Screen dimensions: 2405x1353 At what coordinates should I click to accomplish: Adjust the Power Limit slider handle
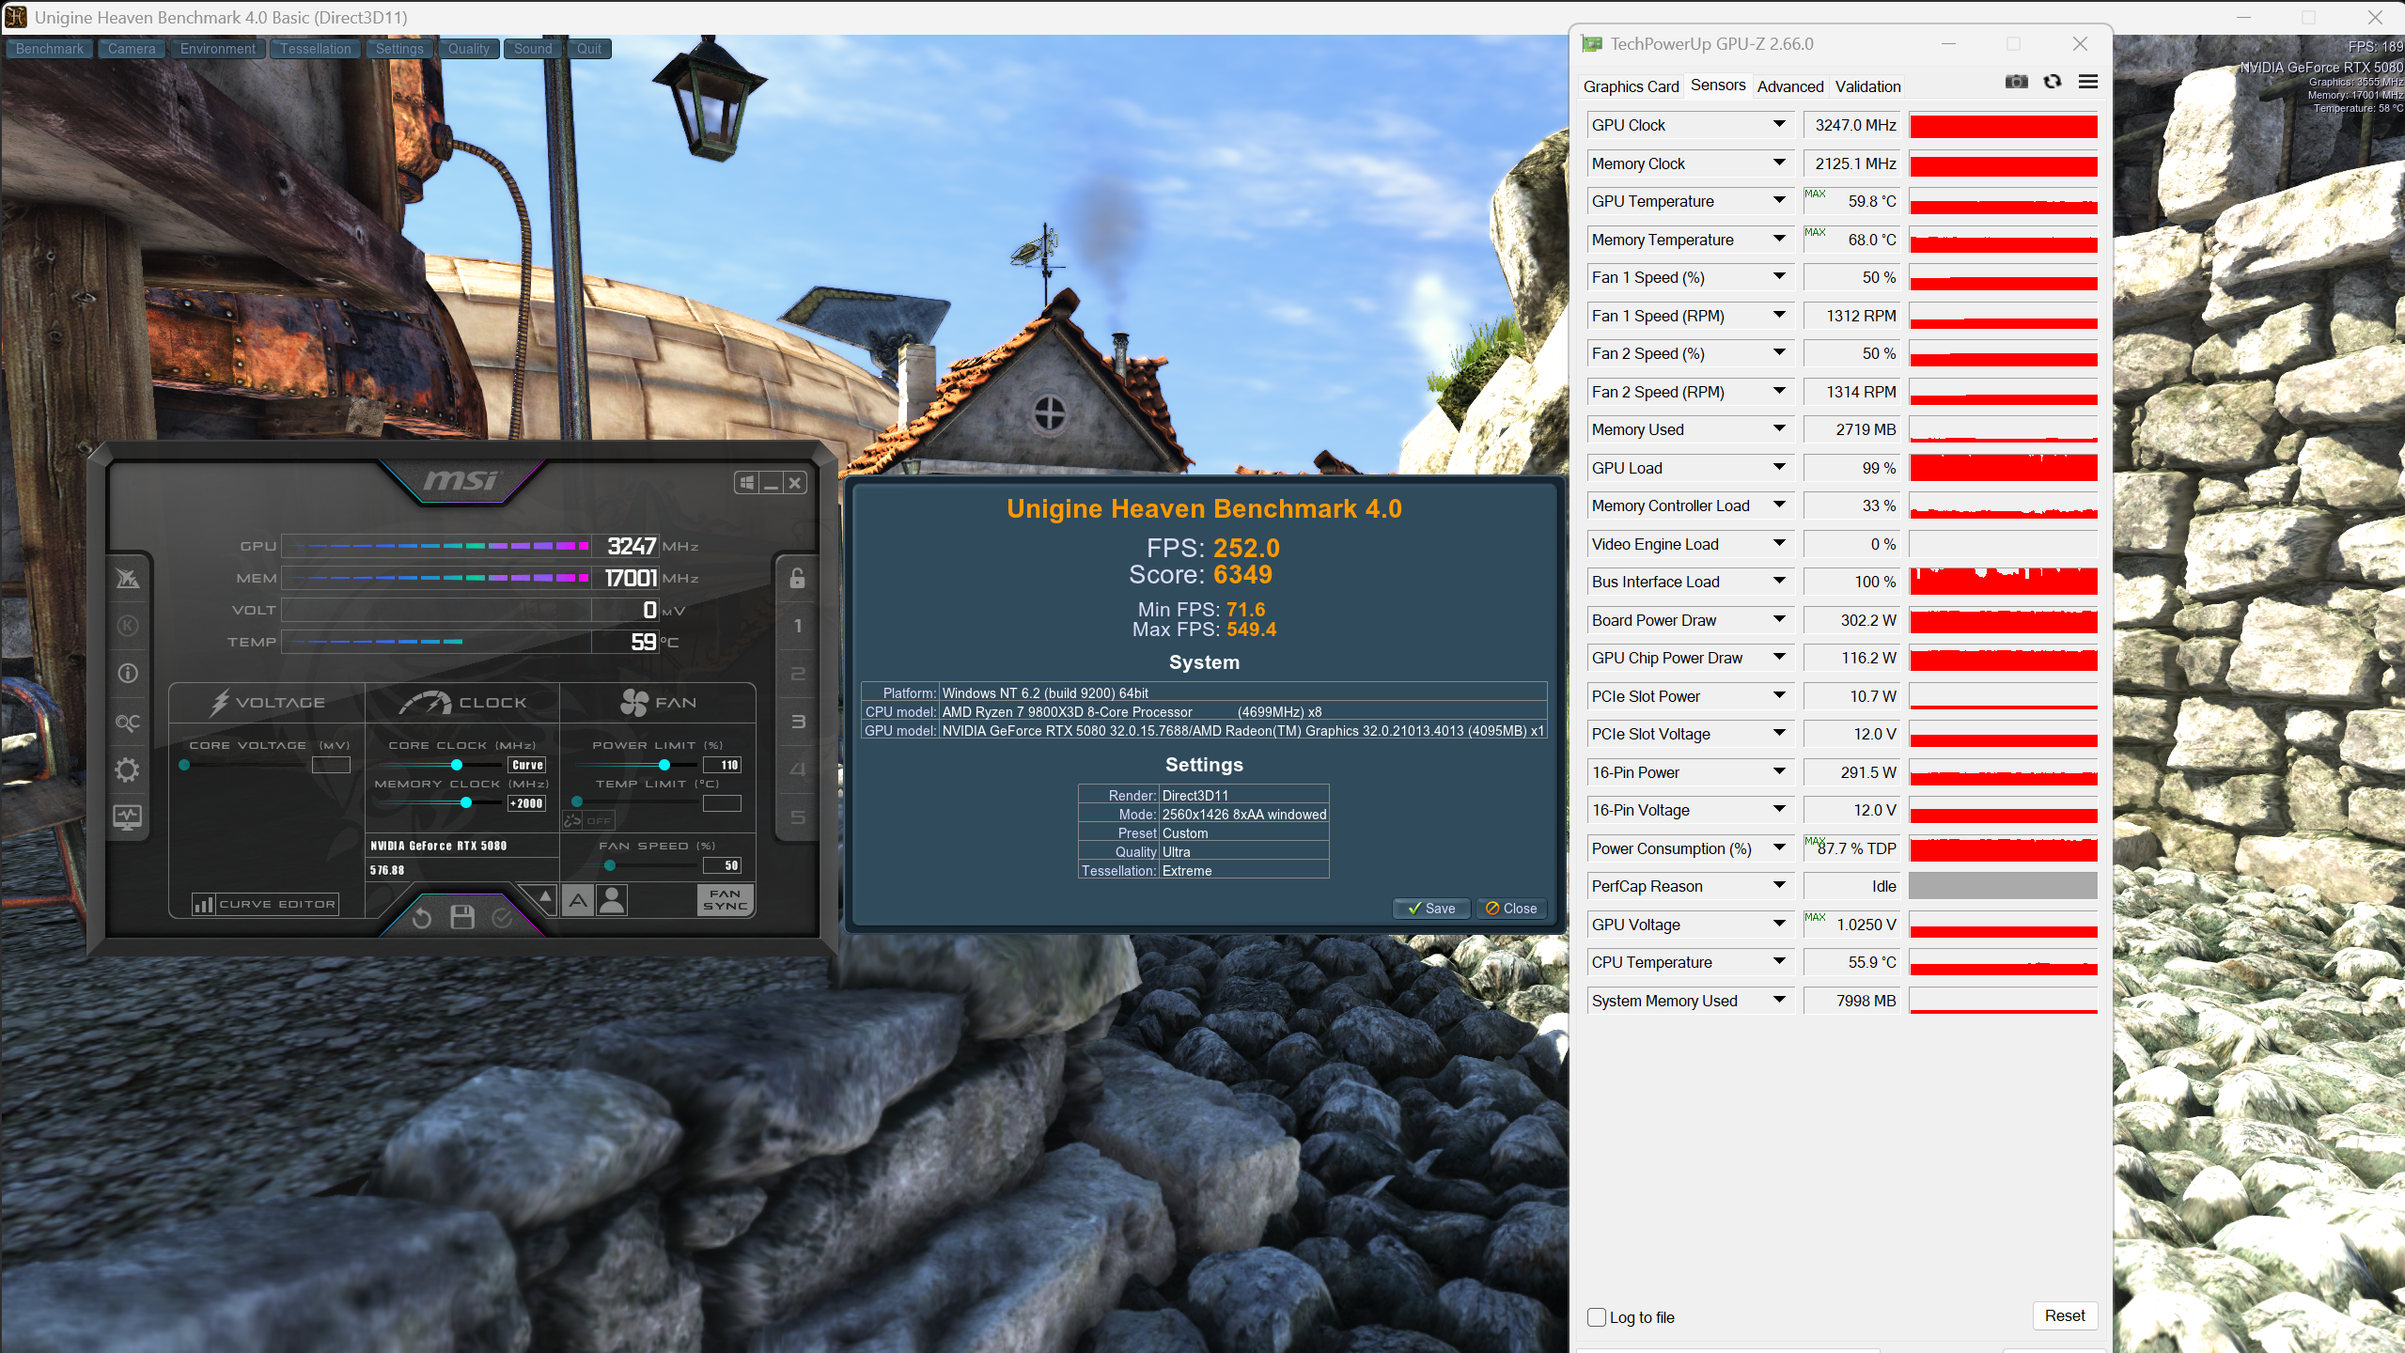tap(664, 765)
